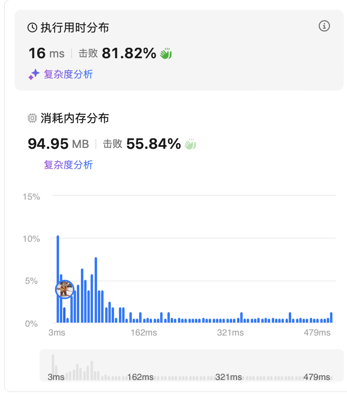This screenshot has height=397, width=347.
Task: Click the 15% y-axis label
Action: pyautogui.click(x=32, y=197)
